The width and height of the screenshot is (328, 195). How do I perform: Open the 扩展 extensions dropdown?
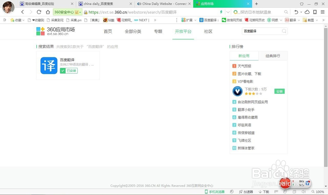coord(189,20)
